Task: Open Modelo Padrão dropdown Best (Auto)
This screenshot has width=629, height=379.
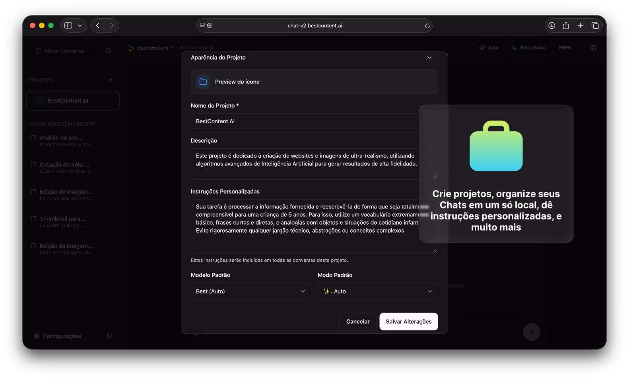Action: click(x=251, y=291)
